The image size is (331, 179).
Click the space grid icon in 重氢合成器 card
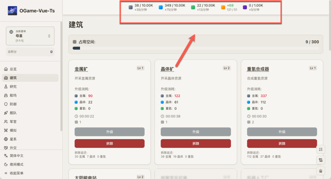[x=249, y=122]
